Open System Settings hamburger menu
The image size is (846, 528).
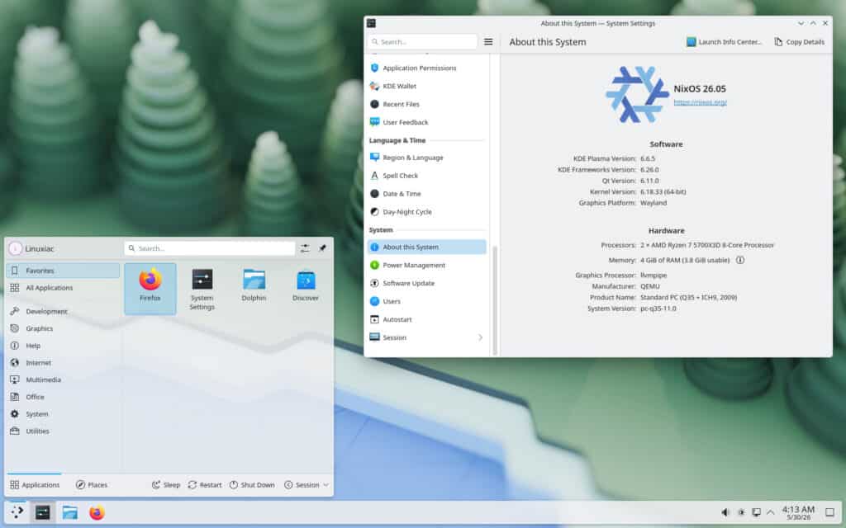point(488,41)
